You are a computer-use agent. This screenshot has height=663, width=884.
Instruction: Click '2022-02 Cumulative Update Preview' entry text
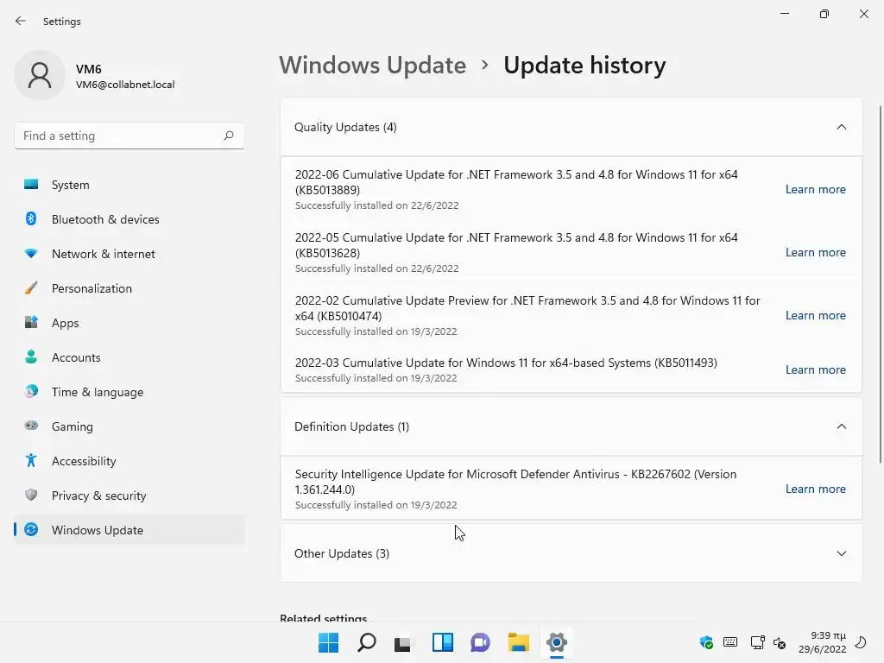coord(527,308)
